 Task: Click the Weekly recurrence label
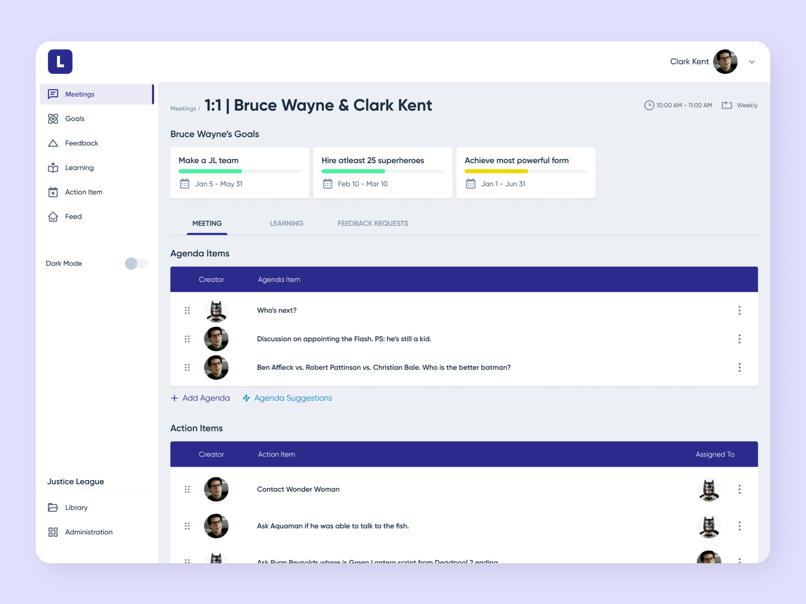pos(747,105)
